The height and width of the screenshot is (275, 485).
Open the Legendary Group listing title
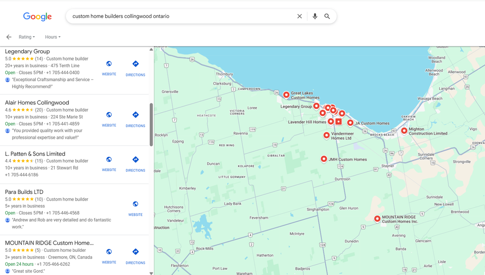[x=27, y=52]
